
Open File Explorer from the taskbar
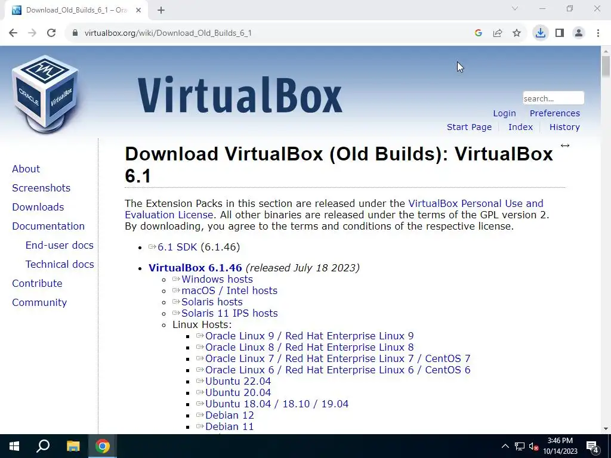(x=73, y=446)
